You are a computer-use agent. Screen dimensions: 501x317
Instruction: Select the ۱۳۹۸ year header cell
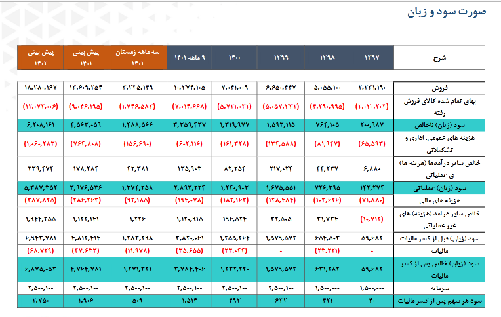pos(327,58)
